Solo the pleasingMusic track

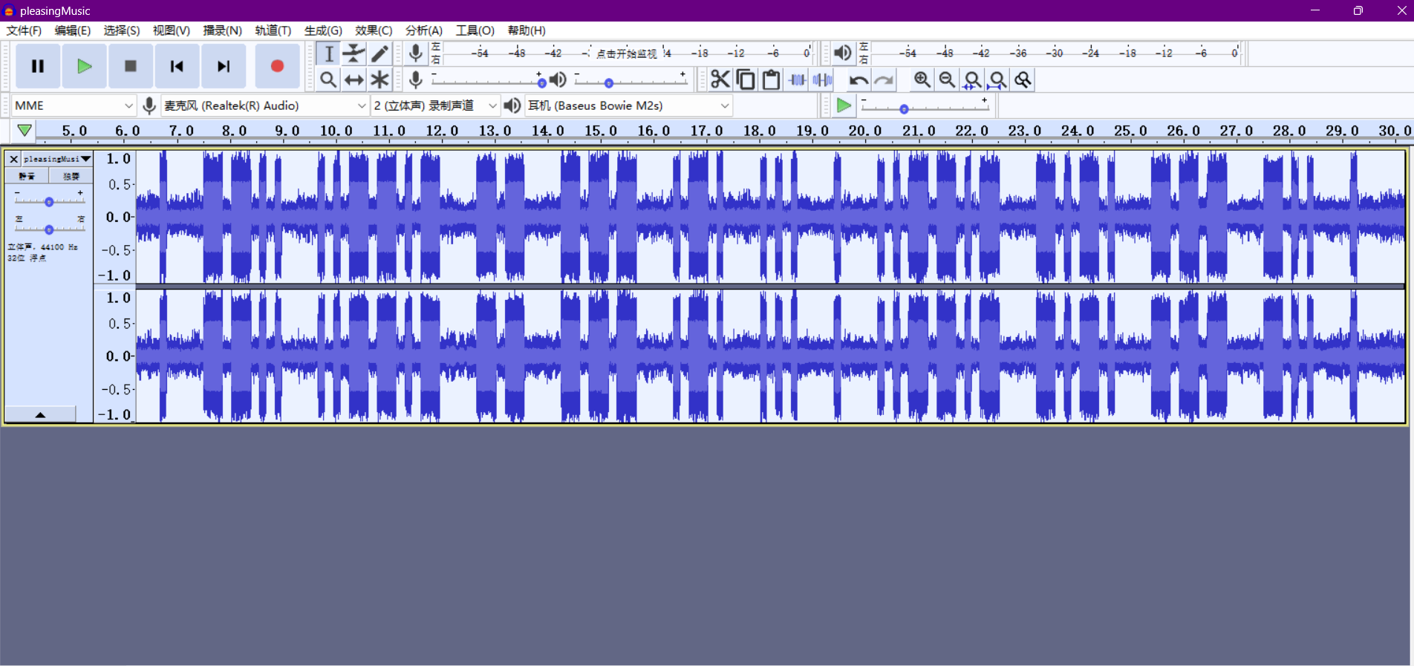click(x=71, y=176)
